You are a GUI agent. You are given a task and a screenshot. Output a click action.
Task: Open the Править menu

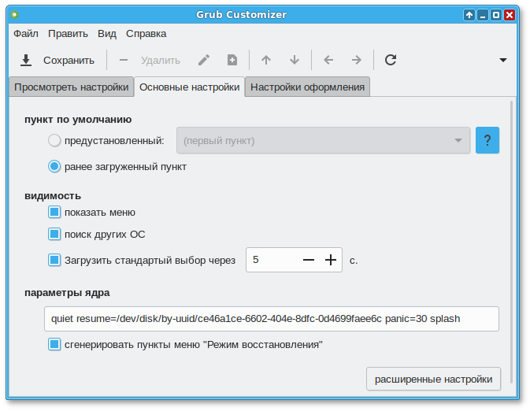tap(68, 33)
